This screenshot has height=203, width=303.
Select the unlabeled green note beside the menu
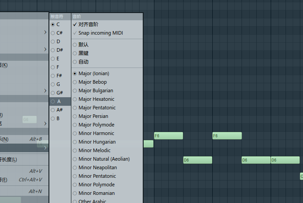pos(149,144)
